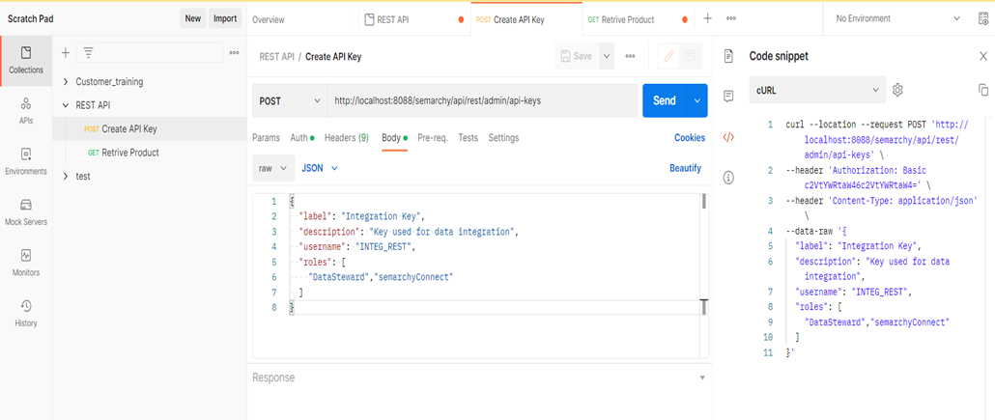Screen dimensions: 995x420
Task: Click the "username" line in body editor
Action: 357,247
